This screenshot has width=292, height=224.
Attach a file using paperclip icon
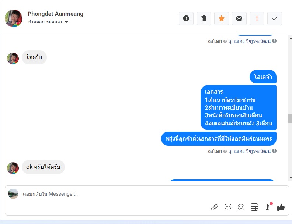pos(215,207)
